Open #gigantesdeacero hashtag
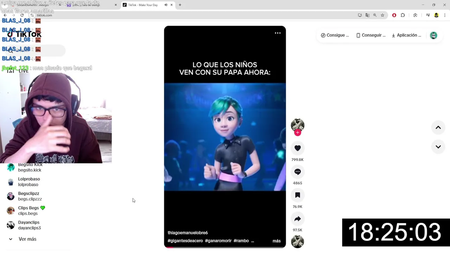 185,241
